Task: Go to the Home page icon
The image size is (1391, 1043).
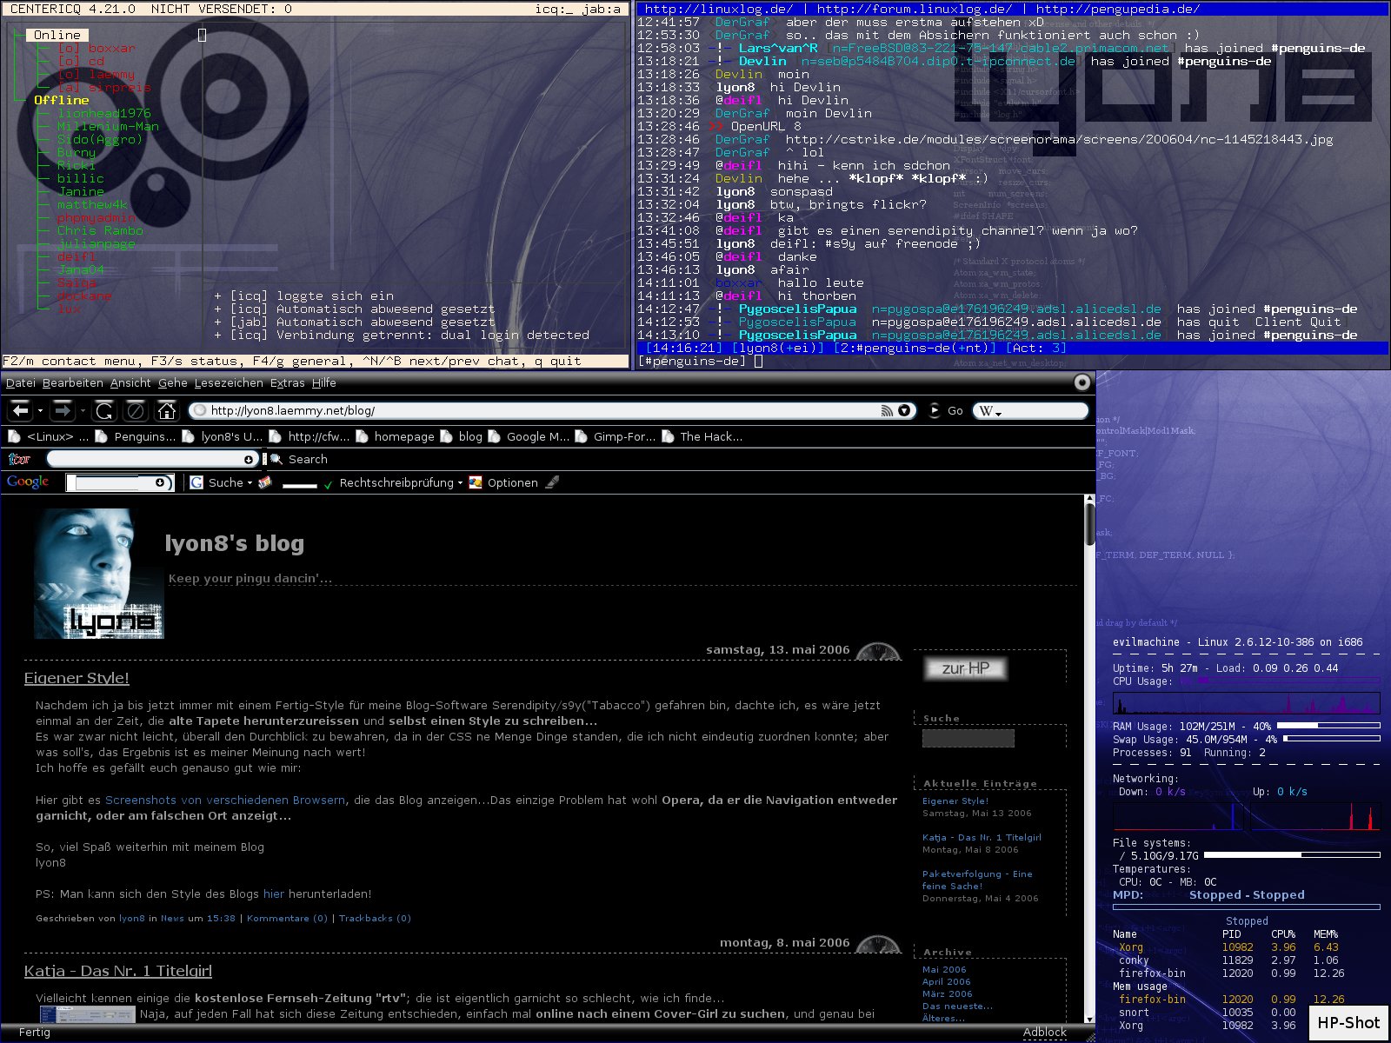Action: click(167, 410)
